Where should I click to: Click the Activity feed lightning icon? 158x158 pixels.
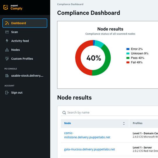[x=7, y=41]
